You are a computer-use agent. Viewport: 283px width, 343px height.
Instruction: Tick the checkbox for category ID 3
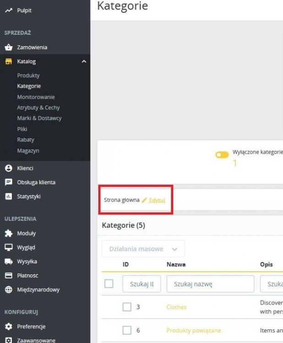127,307
